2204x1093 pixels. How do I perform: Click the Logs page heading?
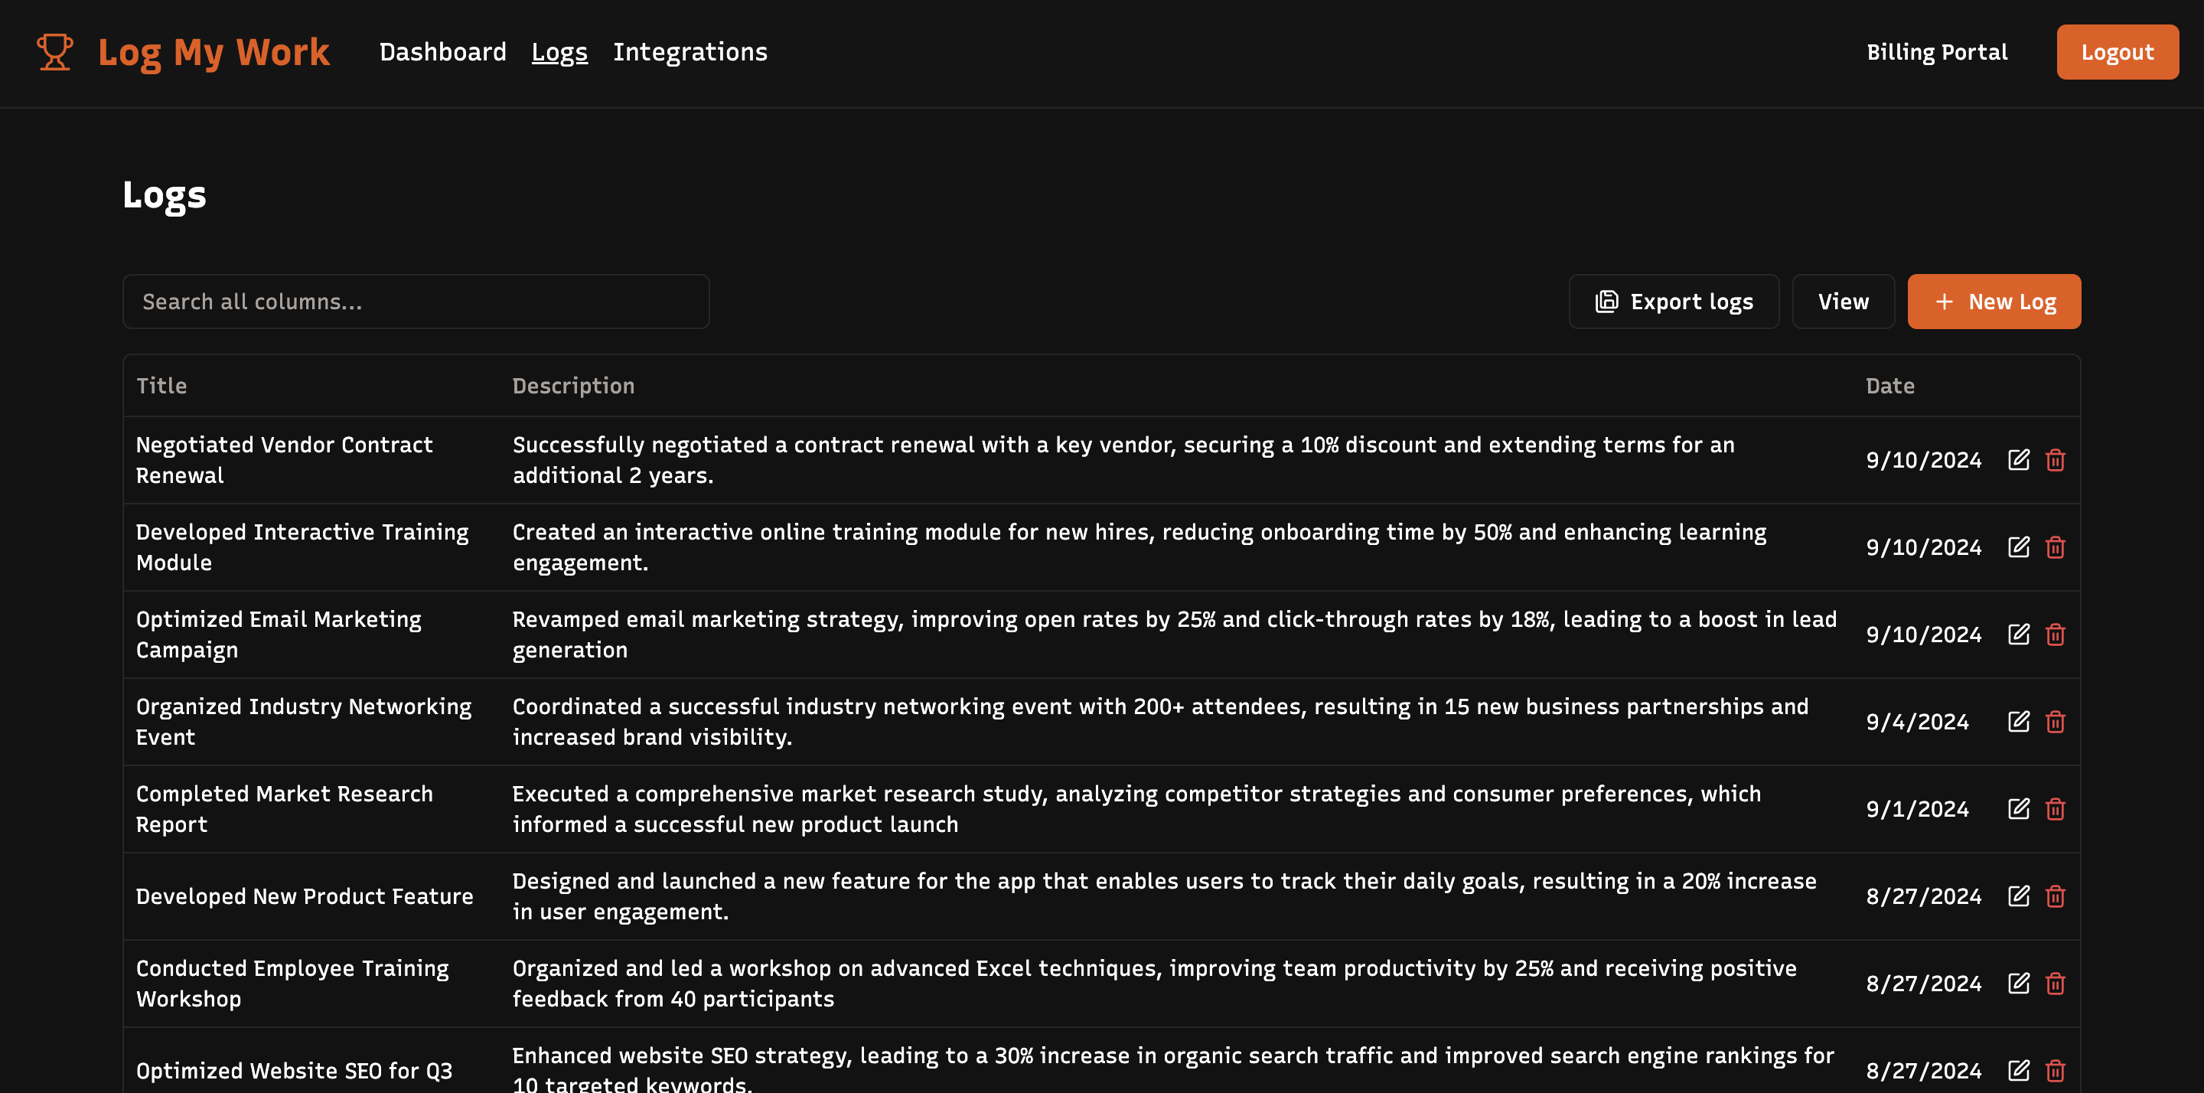tap(165, 195)
